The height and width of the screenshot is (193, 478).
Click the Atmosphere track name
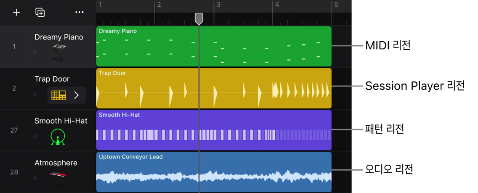56,163
